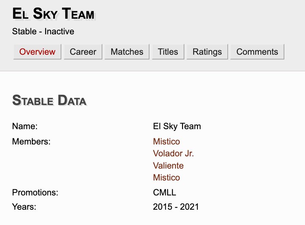View the Titles tab

[x=168, y=52]
